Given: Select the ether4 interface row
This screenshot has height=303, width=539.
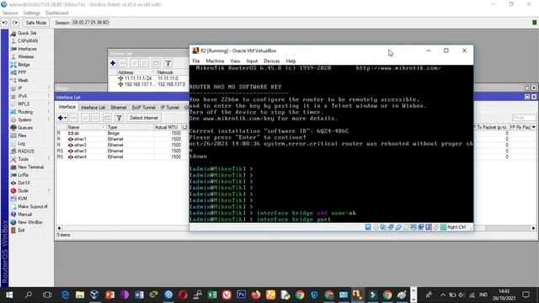Looking at the screenshot, I should [123, 157].
